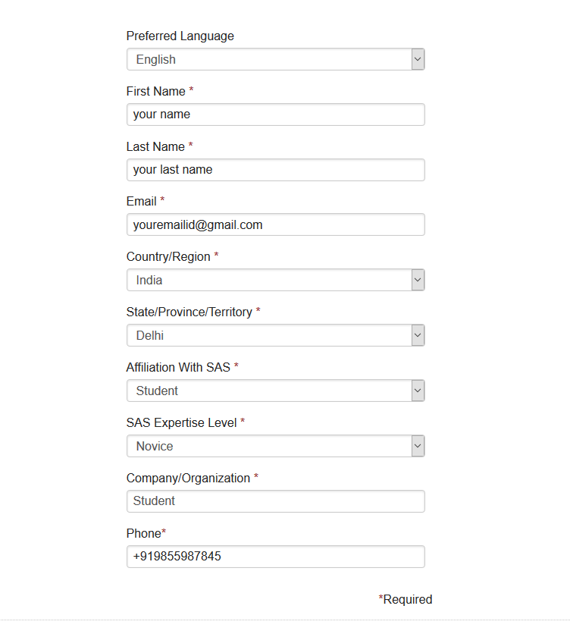Screen dimensions: 570x634
Task: Expand the Country/Region dropdown showing India
Action: [x=275, y=280]
